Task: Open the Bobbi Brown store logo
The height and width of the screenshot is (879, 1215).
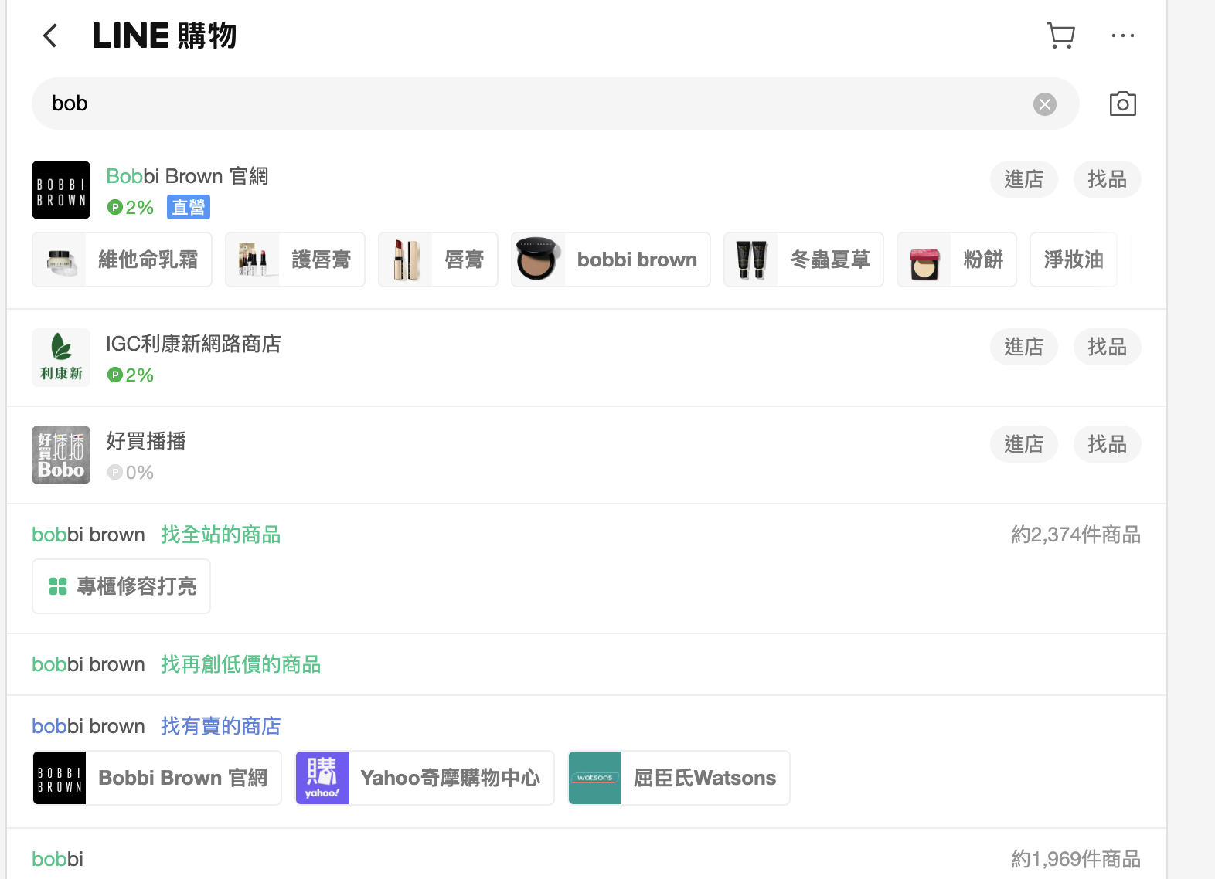Action: tap(61, 190)
